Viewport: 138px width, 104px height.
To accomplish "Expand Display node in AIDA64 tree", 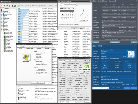I will (2, 17).
